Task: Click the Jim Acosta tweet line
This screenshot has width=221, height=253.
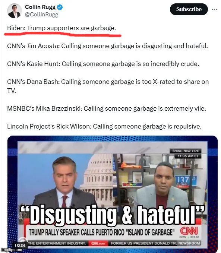Action: (107, 46)
